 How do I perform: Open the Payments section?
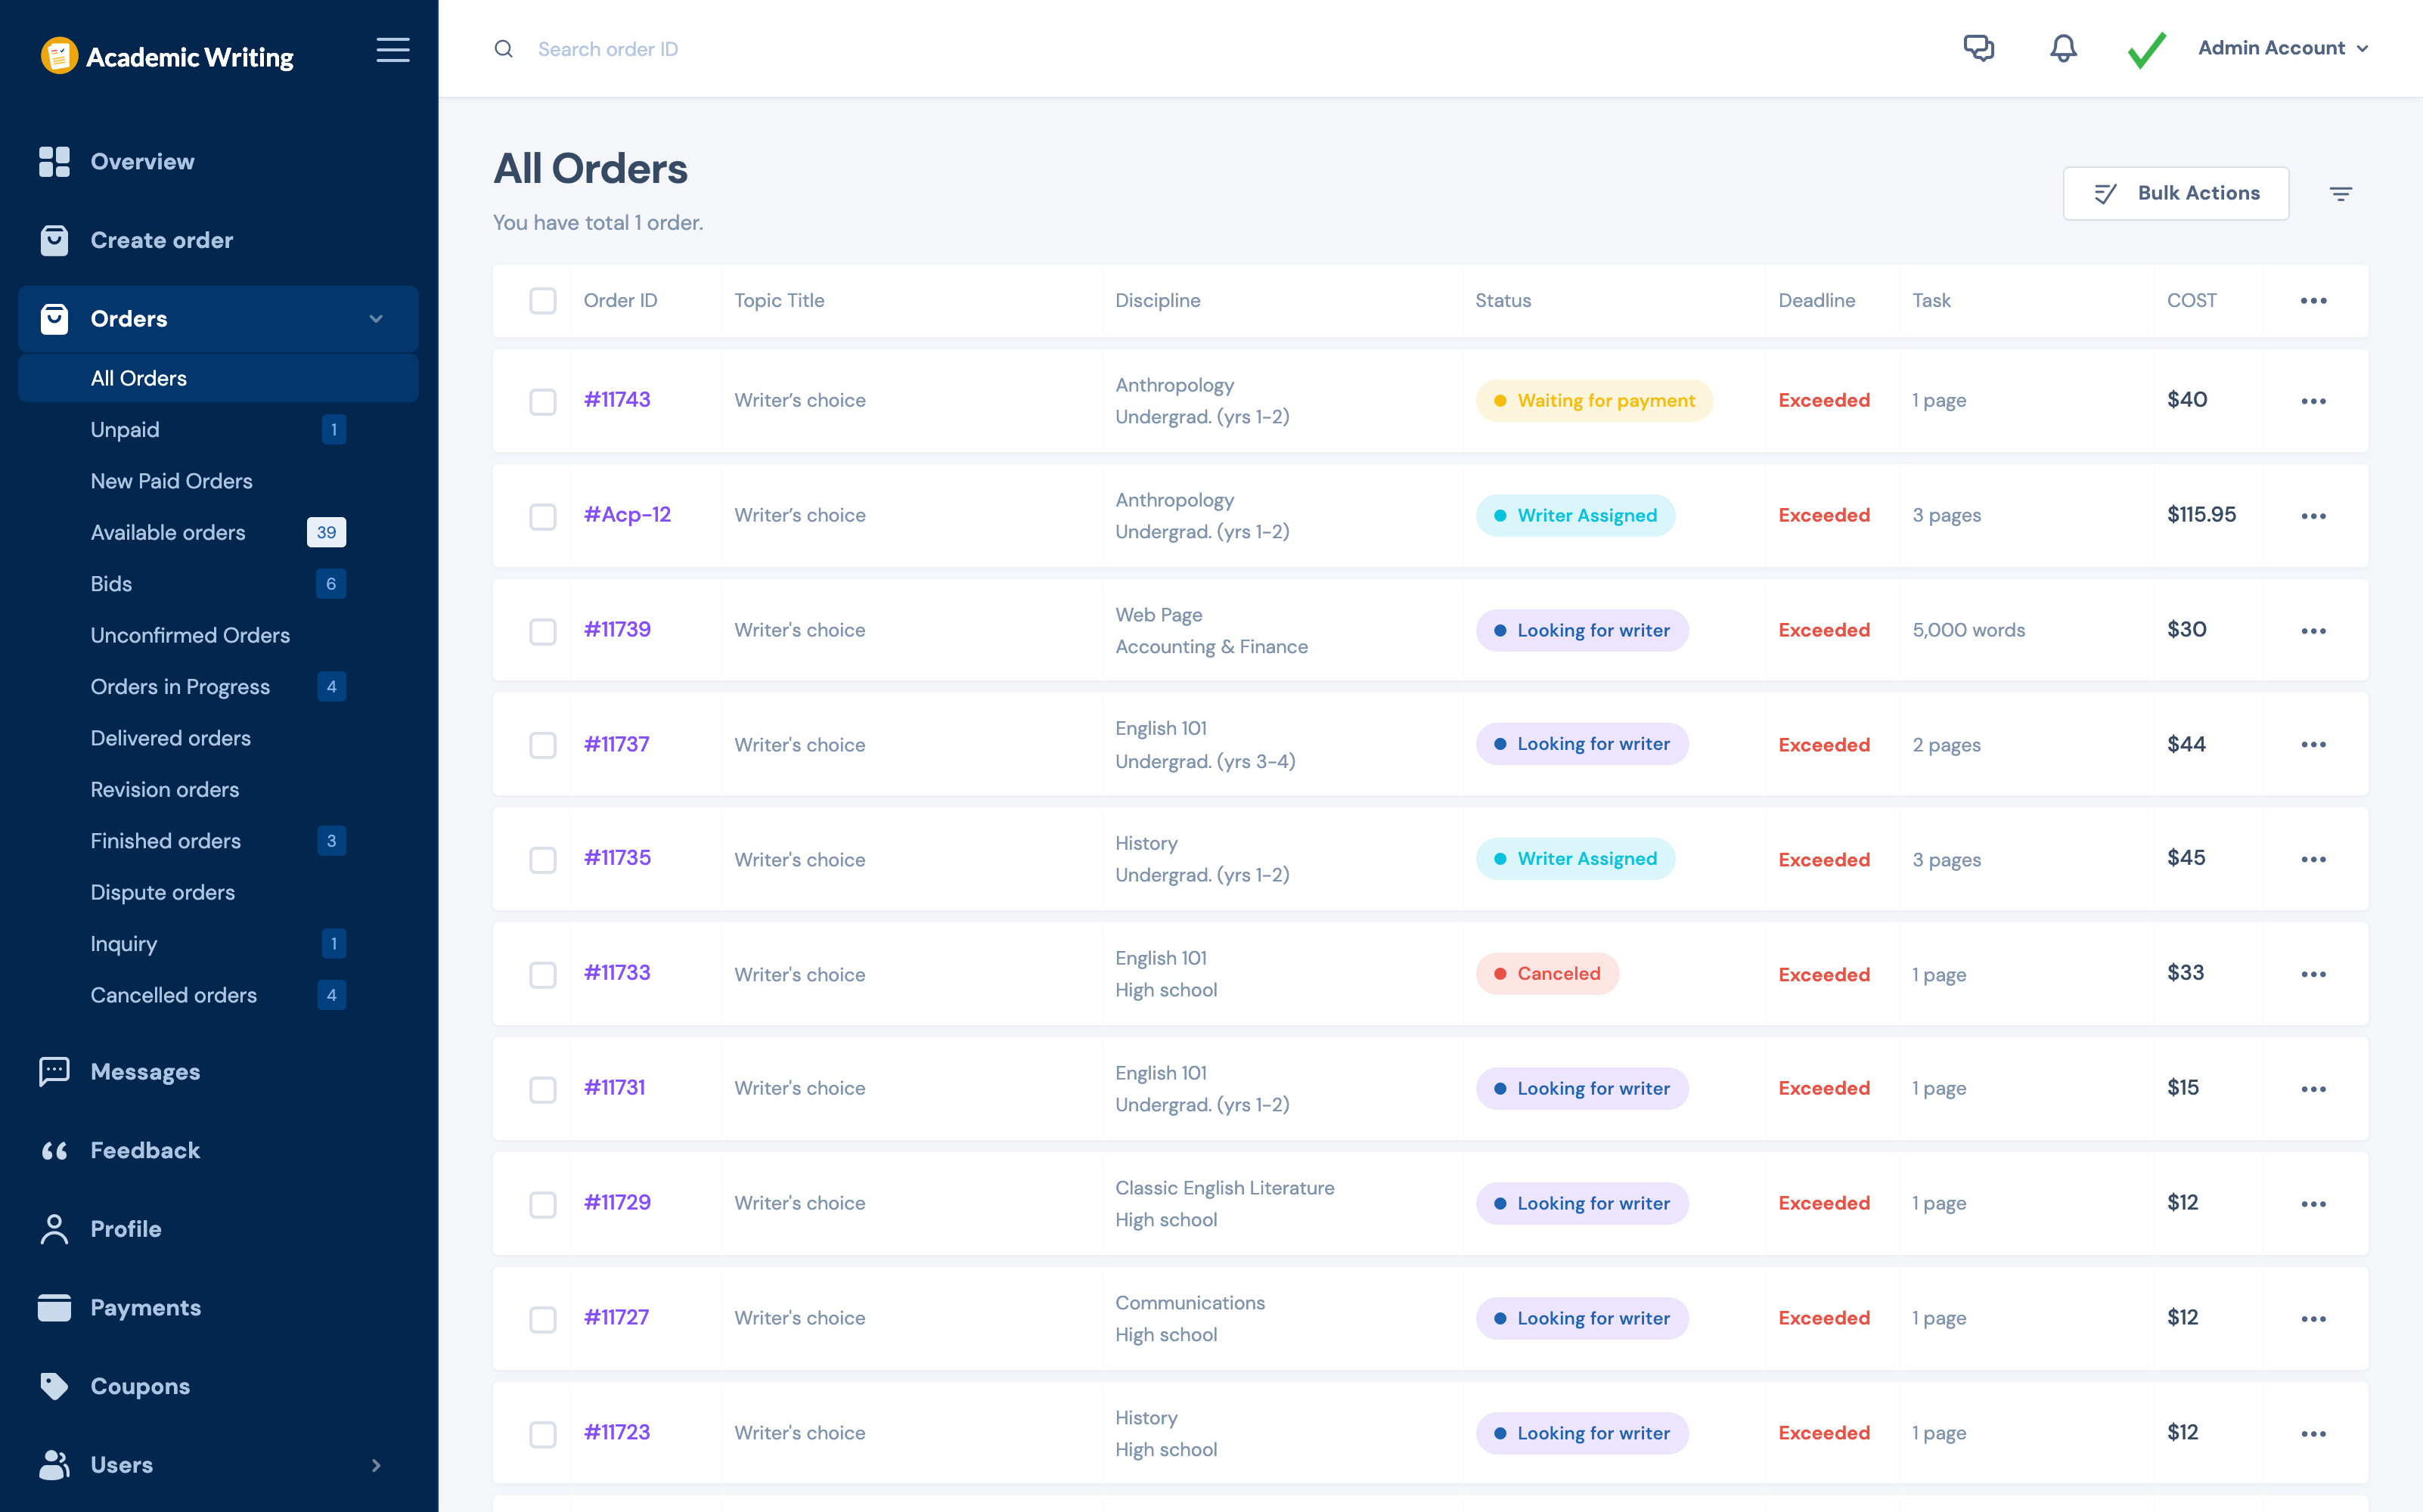pyautogui.click(x=146, y=1307)
